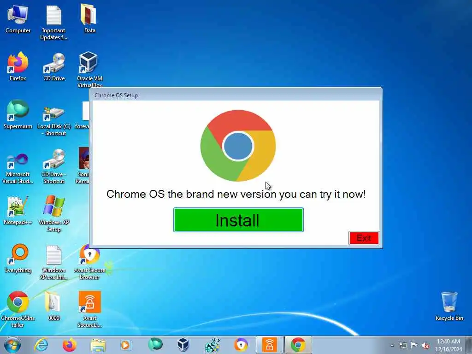The image size is (472, 354).
Task: Select the Local Disk (C) shortcut icon
Action: click(54, 120)
